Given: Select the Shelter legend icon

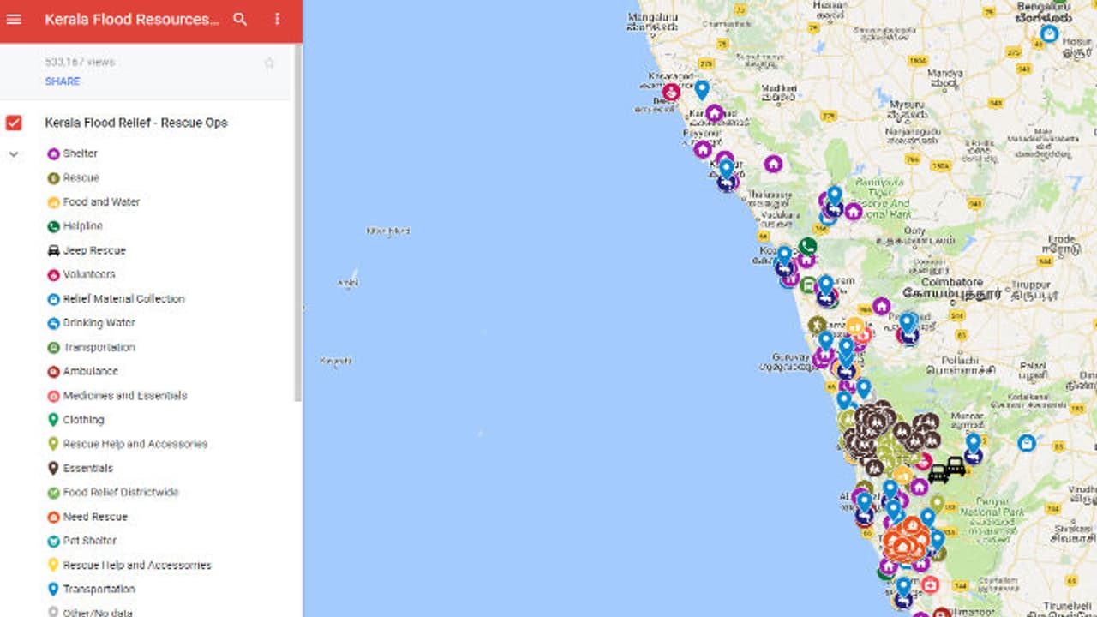Looking at the screenshot, I should (x=53, y=153).
